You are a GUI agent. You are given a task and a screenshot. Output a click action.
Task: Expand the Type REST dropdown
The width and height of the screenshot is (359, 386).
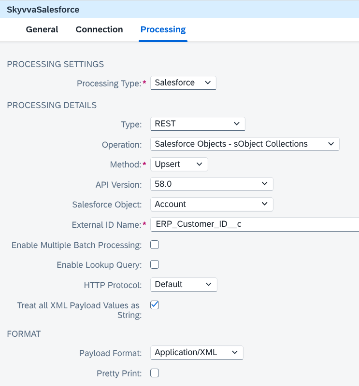(x=198, y=124)
